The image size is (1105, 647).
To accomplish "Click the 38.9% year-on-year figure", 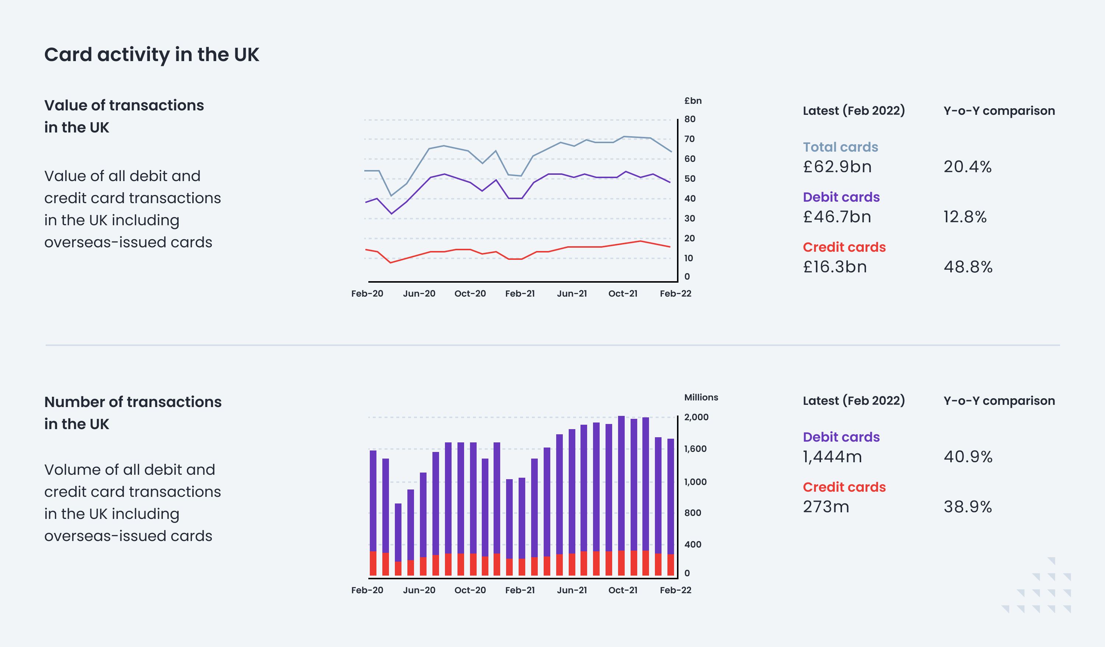I will pyautogui.click(x=967, y=507).
